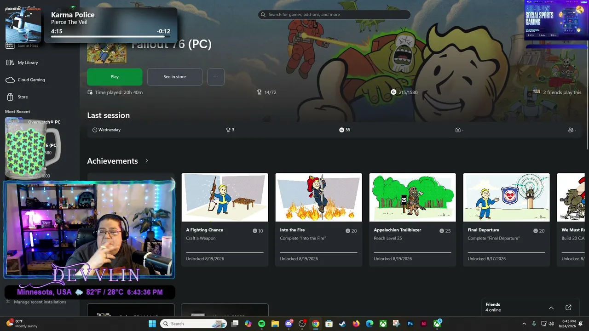Click the Time played calendar icon
The image size is (589, 331).
(90, 92)
